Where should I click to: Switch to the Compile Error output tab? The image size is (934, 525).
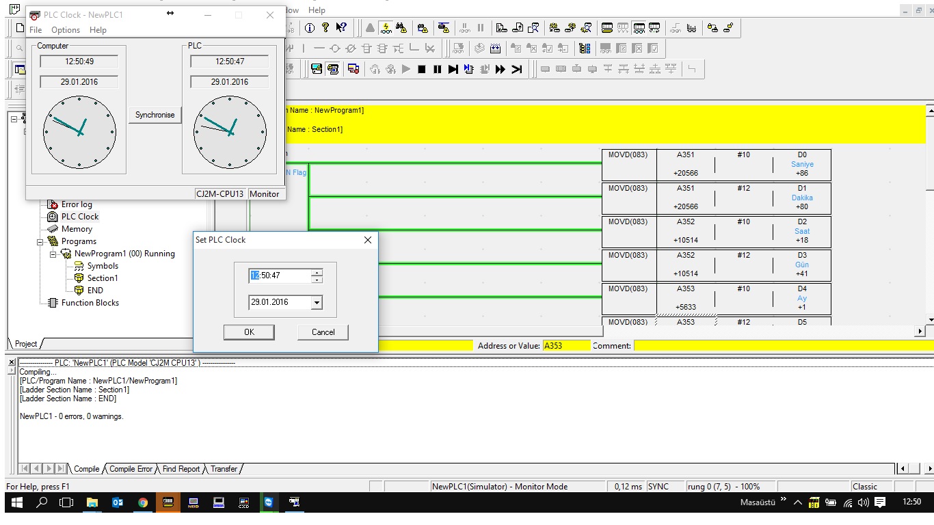tap(131, 469)
